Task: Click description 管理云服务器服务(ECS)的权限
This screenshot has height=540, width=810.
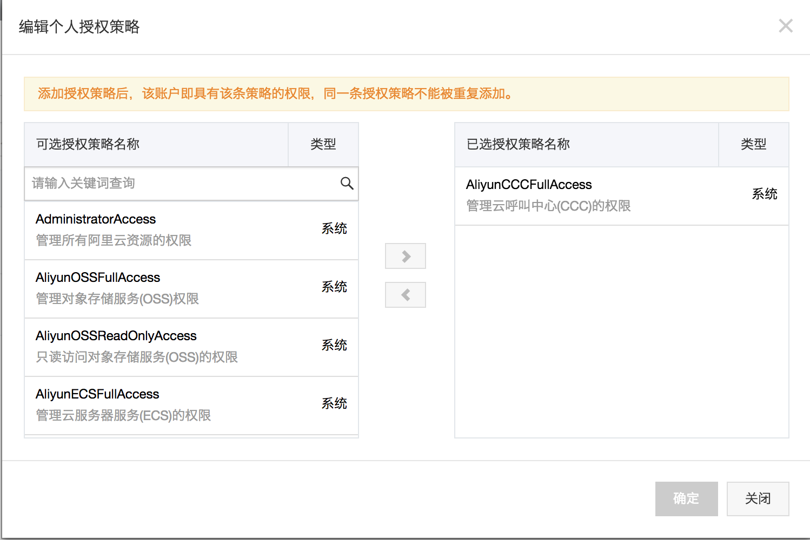Action: (123, 415)
